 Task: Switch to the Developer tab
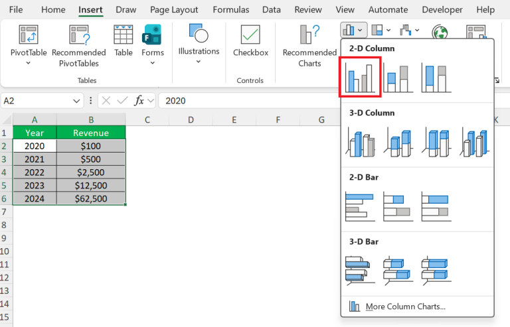pyautogui.click(x=442, y=10)
